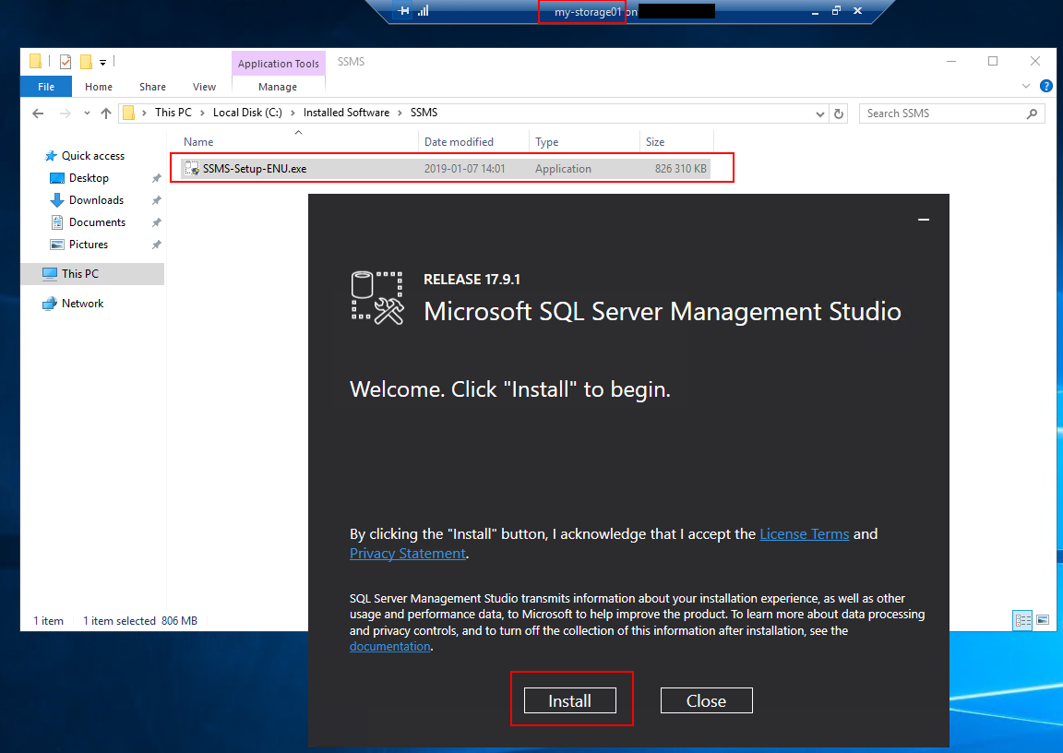Image resolution: width=1063 pixels, height=753 pixels.
Task: Click the pin icon next to Desktop
Action: tap(157, 178)
